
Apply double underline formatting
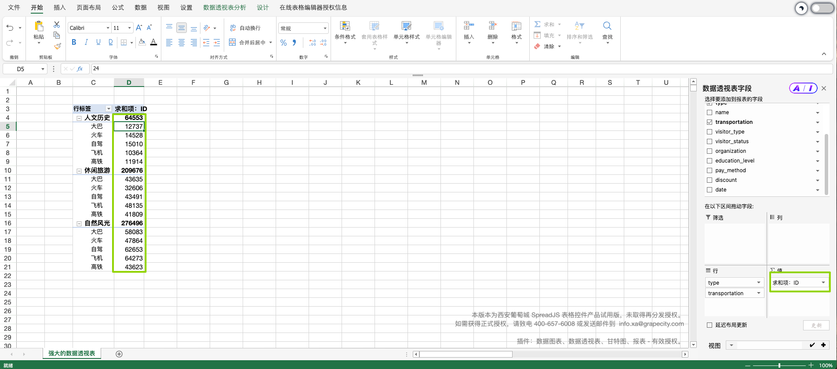[110, 42]
